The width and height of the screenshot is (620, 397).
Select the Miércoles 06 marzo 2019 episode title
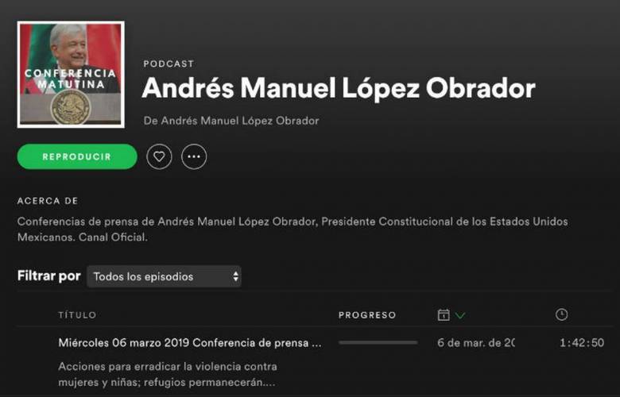pos(190,342)
